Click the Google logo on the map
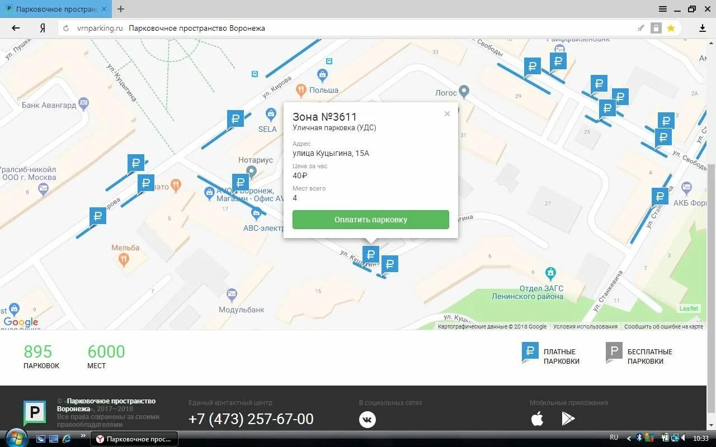The height and width of the screenshot is (447, 716). tap(21, 322)
